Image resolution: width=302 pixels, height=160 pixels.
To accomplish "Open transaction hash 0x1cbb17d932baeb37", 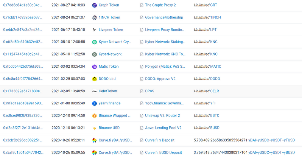I will (23, 17).
